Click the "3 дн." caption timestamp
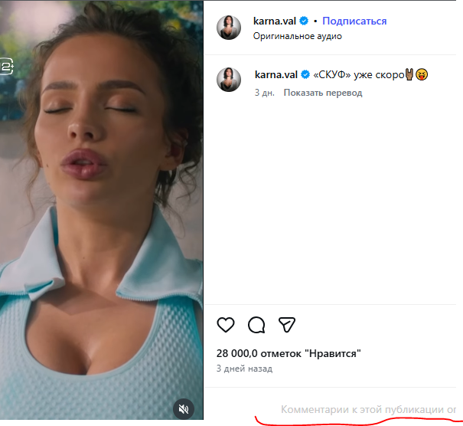Screen dimensions: 463x426 point(265,93)
